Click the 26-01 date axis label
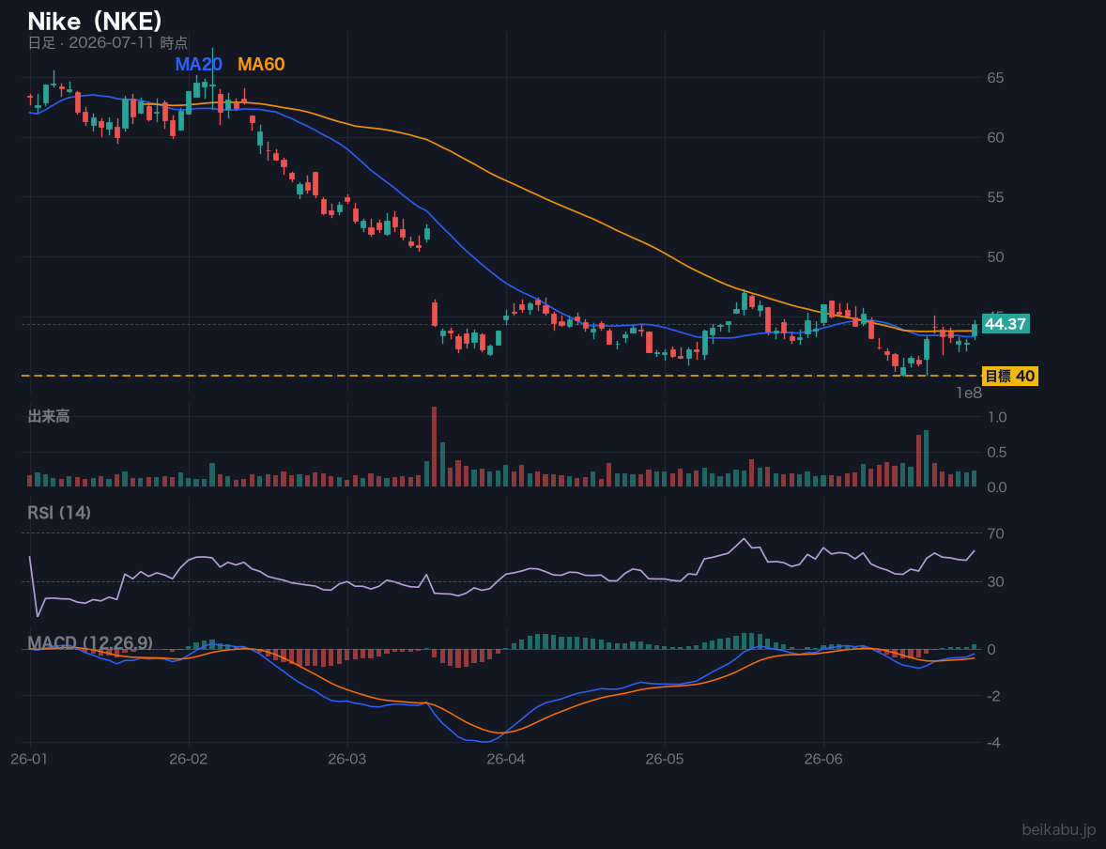This screenshot has height=849, width=1106. [30, 760]
